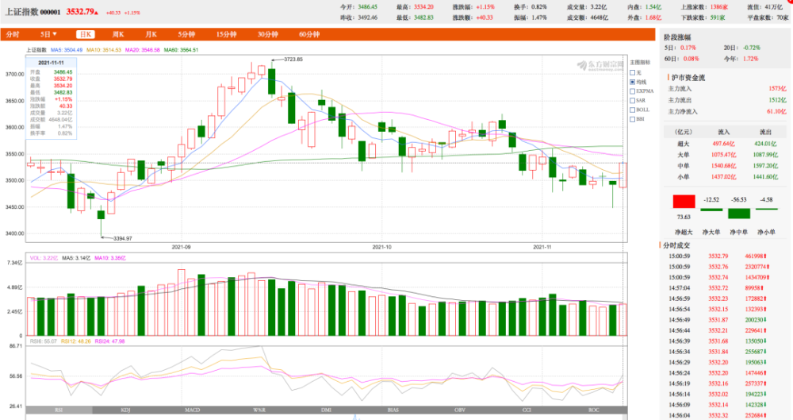
Task: Click the 上证指数 index title
Action: coord(21,12)
